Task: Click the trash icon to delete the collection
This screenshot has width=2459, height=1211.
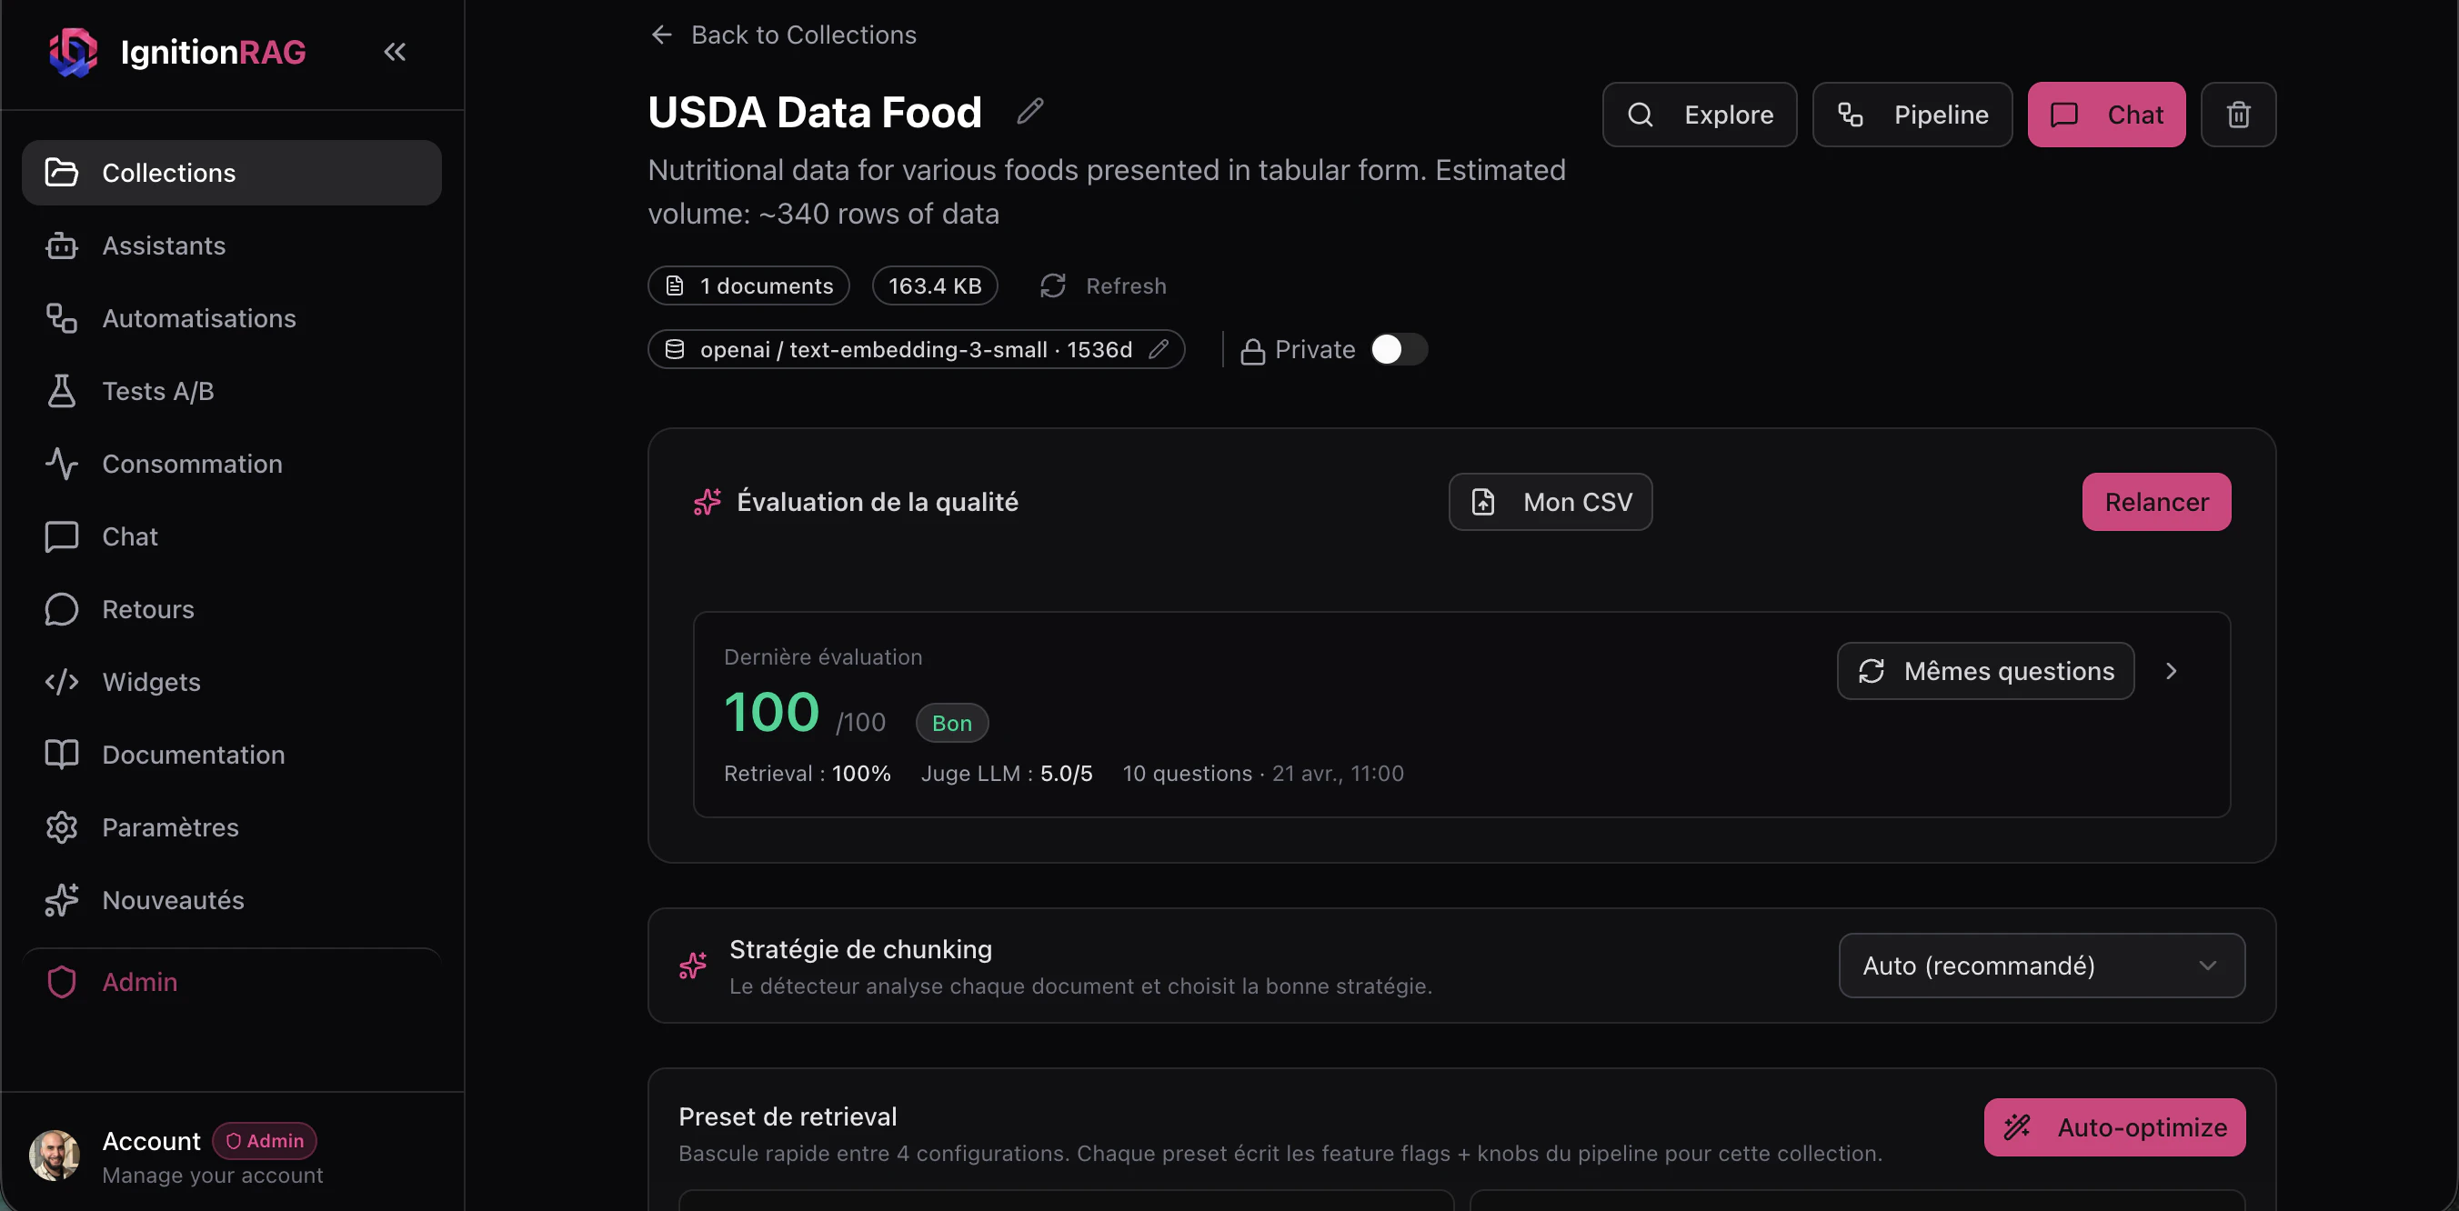Action: [2239, 115]
